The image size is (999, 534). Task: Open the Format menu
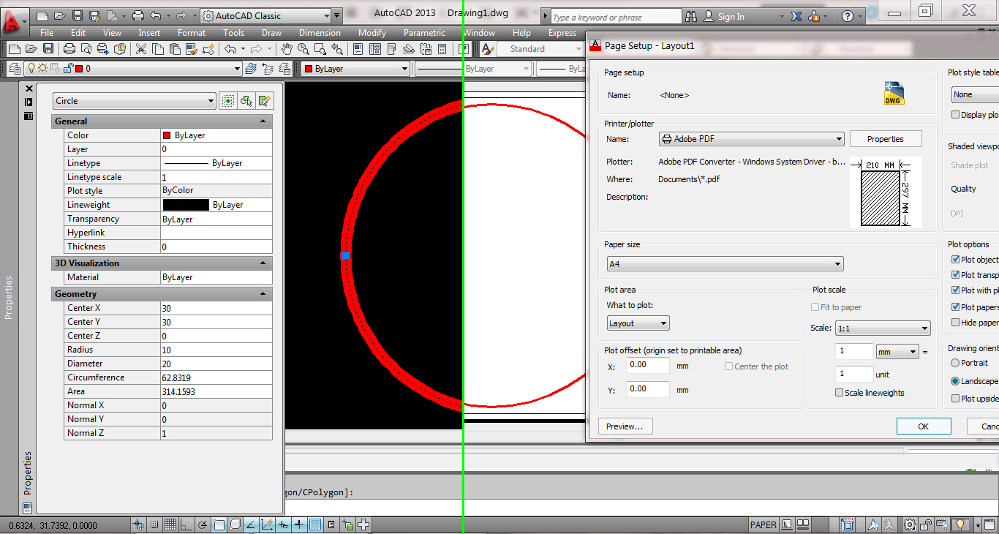[191, 32]
